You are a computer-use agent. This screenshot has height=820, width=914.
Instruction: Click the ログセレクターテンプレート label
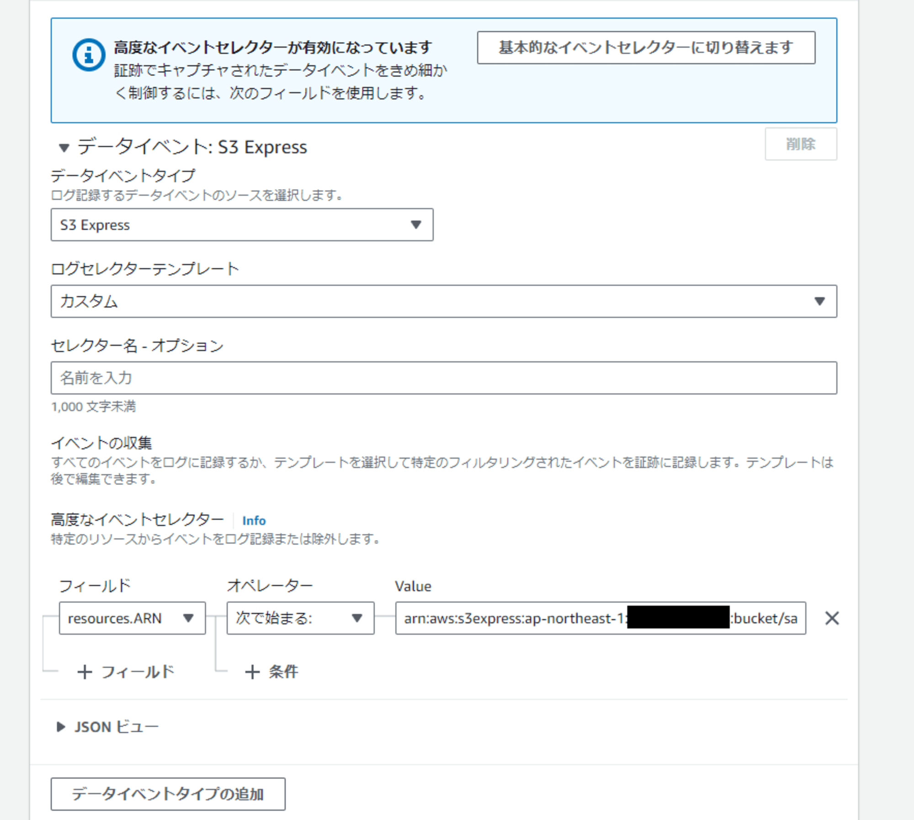pyautogui.click(x=145, y=269)
